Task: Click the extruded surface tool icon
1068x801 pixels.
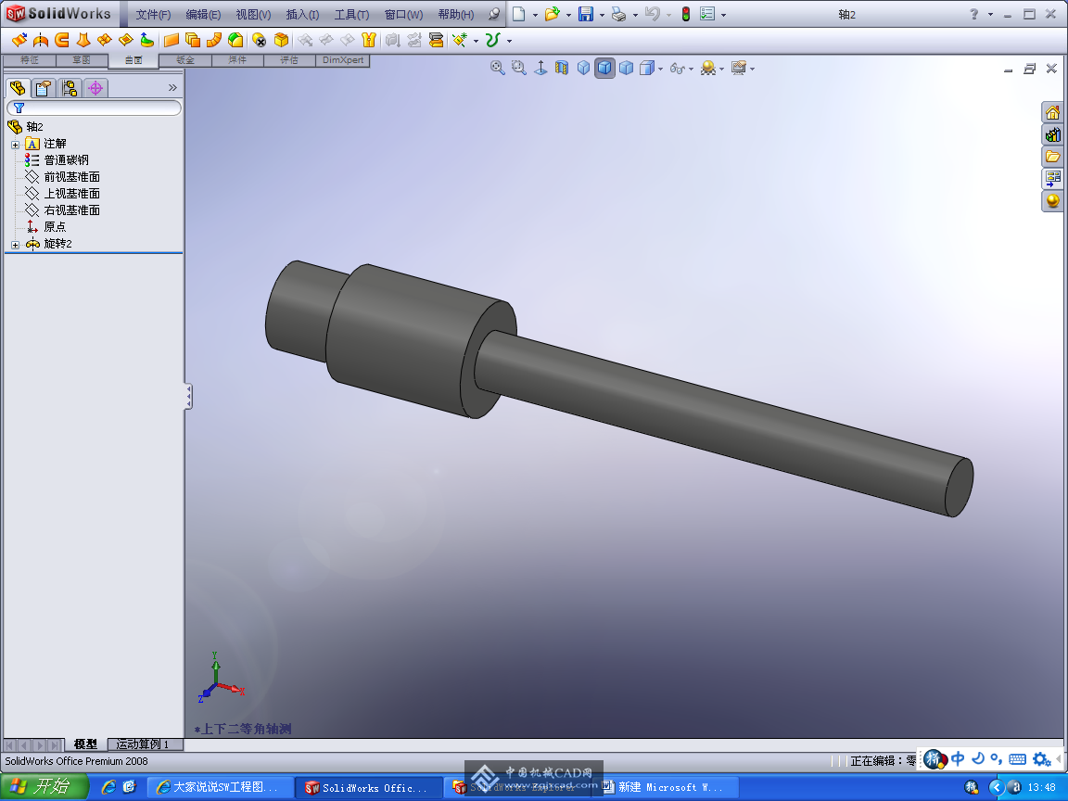Action: [19, 40]
